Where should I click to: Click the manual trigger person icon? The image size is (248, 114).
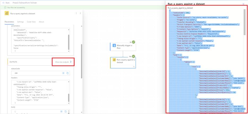[x=114, y=46]
